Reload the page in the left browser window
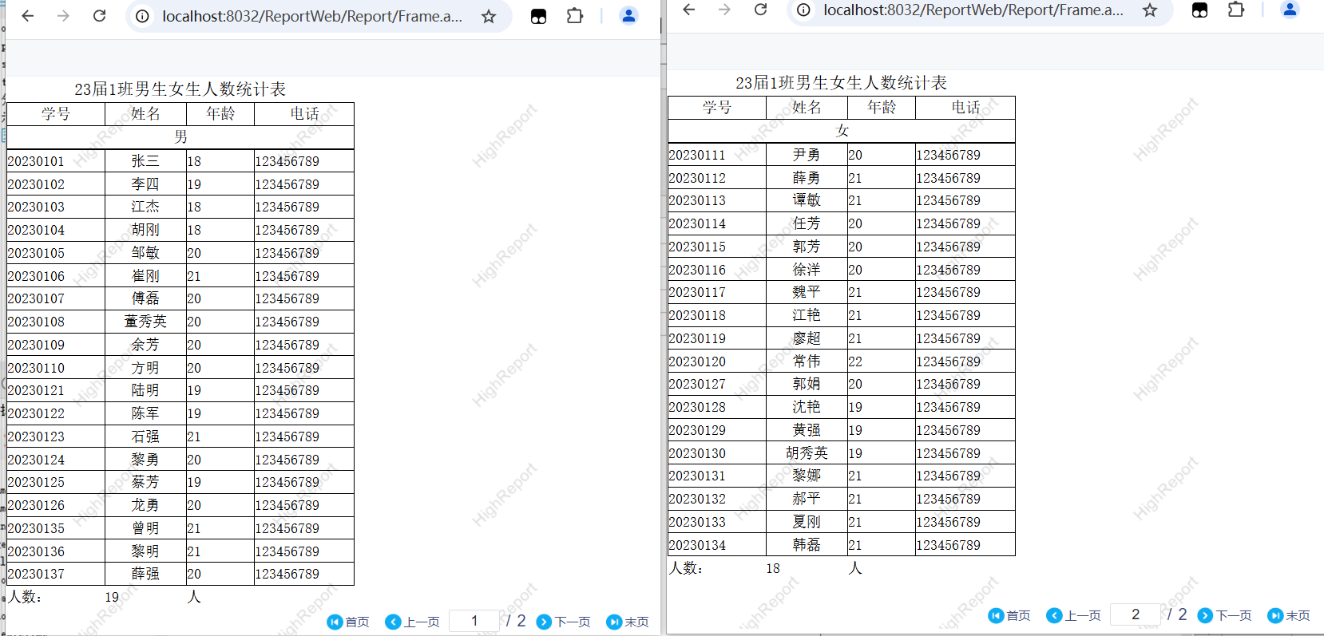1324x636 pixels. coord(99,16)
